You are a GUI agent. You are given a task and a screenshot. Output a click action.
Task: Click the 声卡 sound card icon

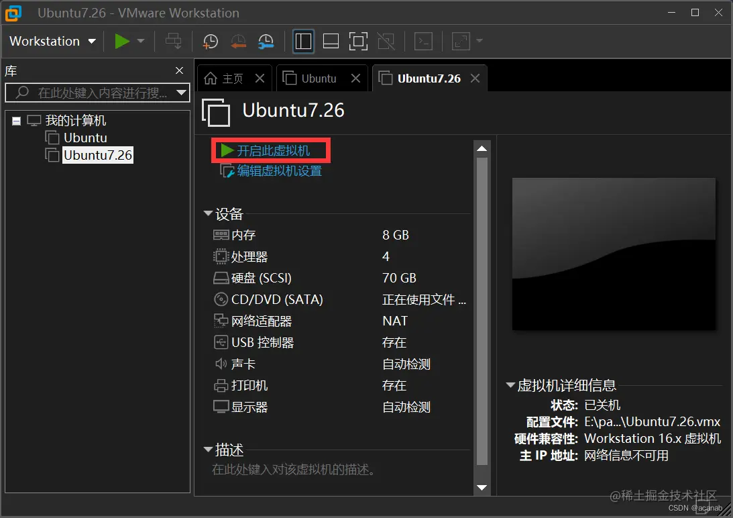pos(221,364)
